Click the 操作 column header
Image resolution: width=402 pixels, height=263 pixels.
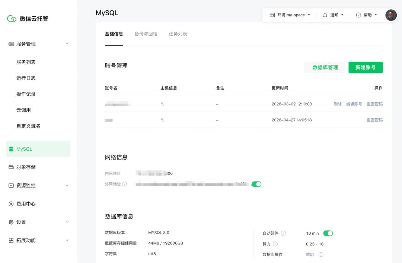(379, 88)
